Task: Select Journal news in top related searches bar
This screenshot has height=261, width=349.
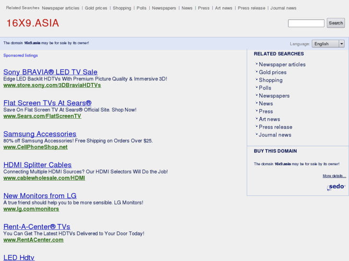Action: tap(283, 8)
